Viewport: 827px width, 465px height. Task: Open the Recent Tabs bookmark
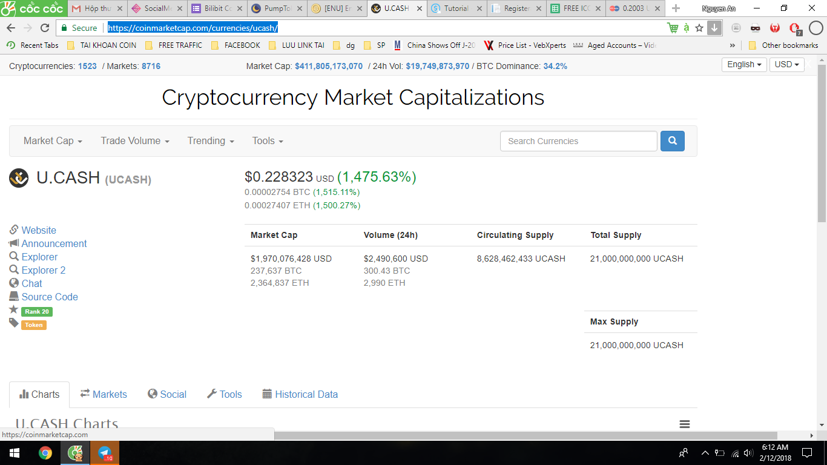(x=33, y=45)
